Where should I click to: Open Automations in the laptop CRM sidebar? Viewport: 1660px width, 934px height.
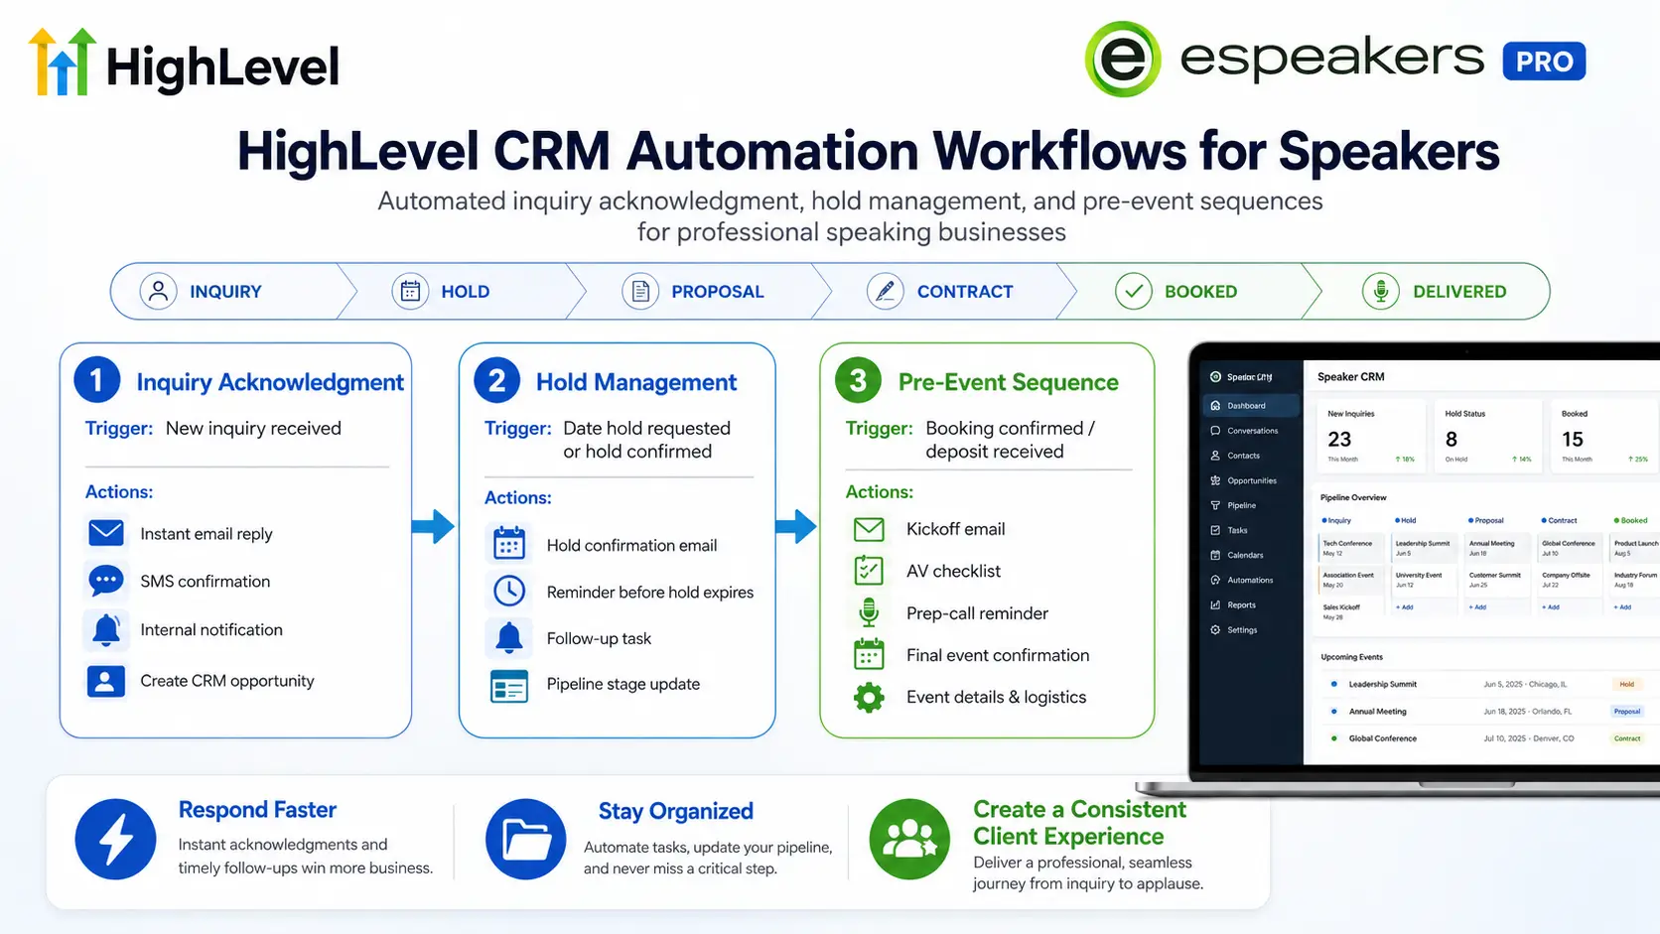click(x=1251, y=580)
